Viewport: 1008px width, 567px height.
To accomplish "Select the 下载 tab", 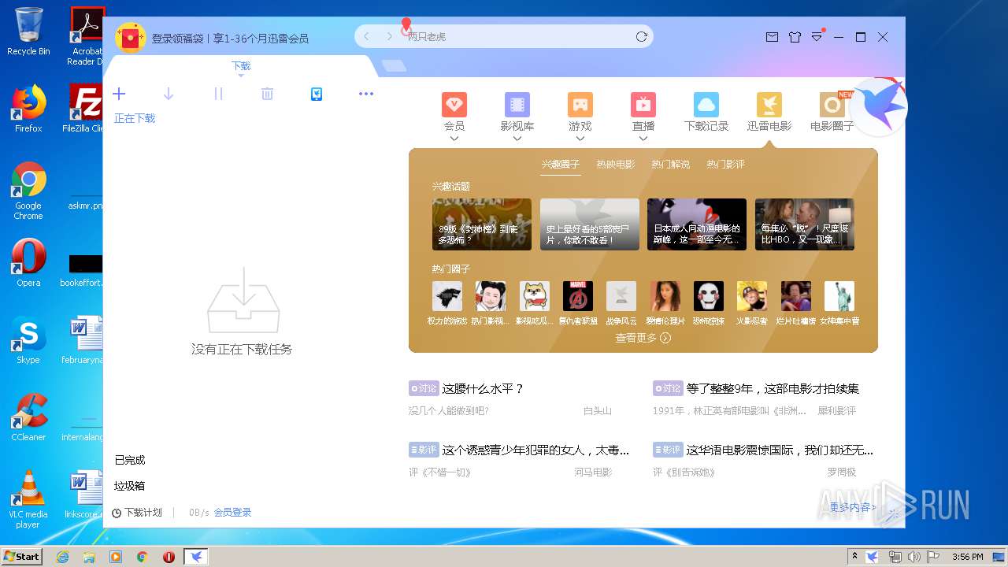I will [x=241, y=66].
